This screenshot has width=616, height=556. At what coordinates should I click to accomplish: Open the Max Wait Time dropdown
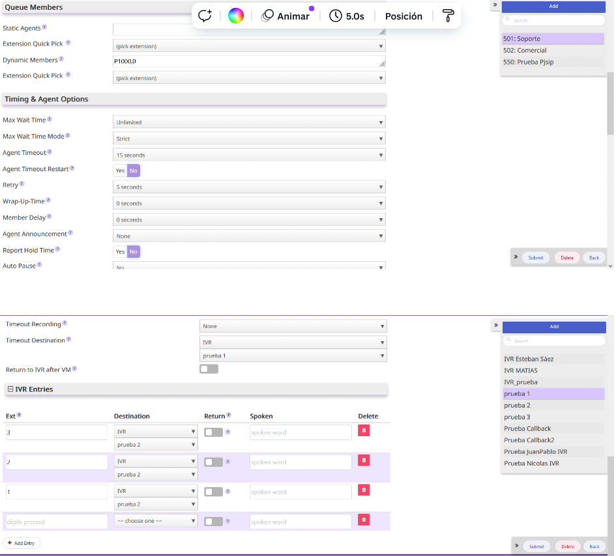pyautogui.click(x=249, y=122)
